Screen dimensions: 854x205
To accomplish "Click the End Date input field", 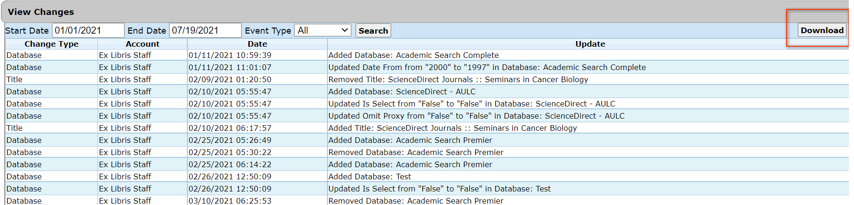I will 205,30.
